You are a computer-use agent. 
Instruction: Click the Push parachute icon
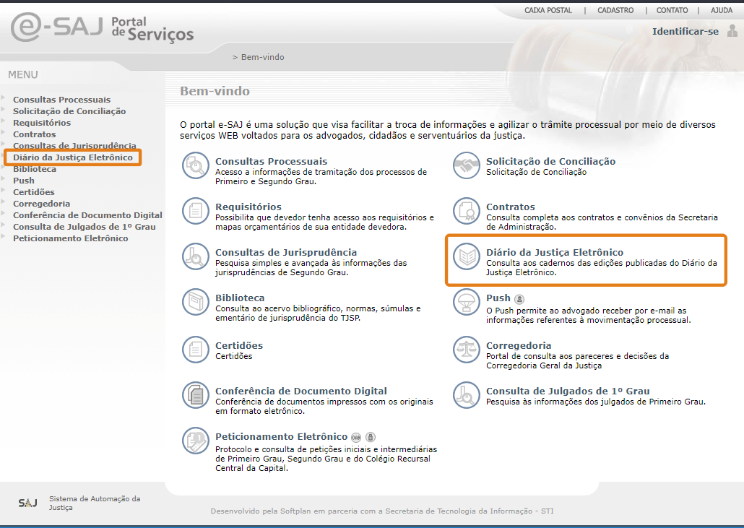467,302
